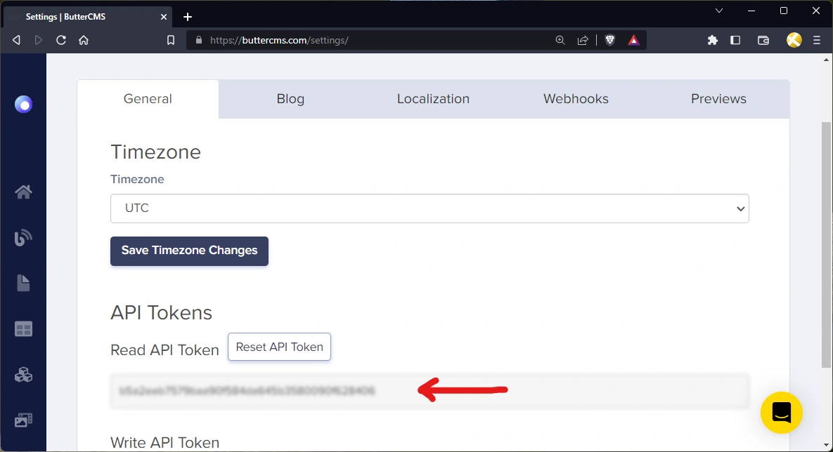This screenshot has width=833, height=452.
Task: Open a new browser tab
Action: [x=188, y=17]
